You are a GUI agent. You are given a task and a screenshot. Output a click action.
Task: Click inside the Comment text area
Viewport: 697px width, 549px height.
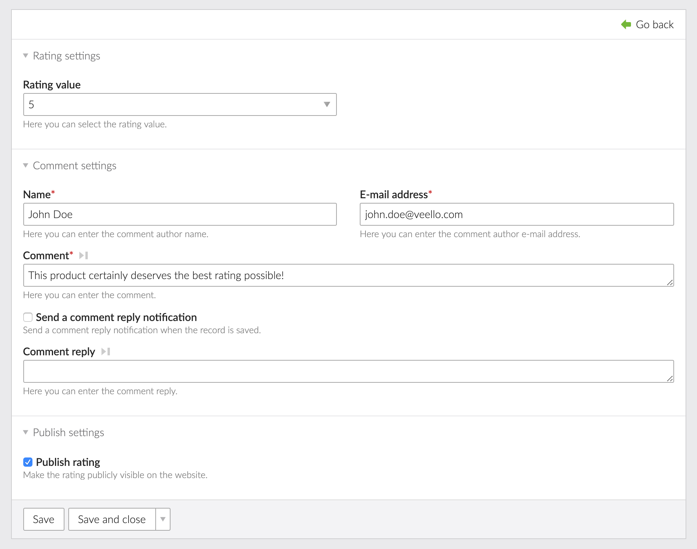coord(348,275)
